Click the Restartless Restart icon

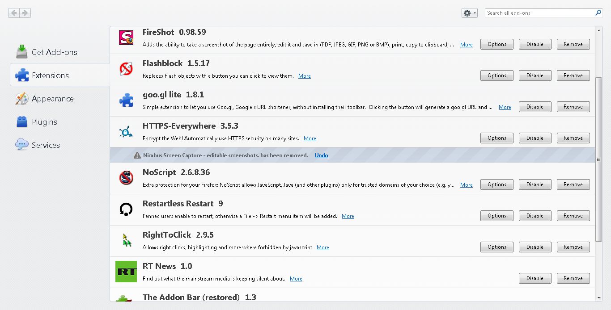pos(126,209)
